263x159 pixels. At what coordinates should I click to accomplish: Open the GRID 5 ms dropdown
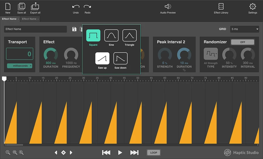245,29
